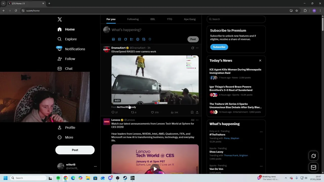
Task: Add media image to the post composer
Action: (x=113, y=39)
